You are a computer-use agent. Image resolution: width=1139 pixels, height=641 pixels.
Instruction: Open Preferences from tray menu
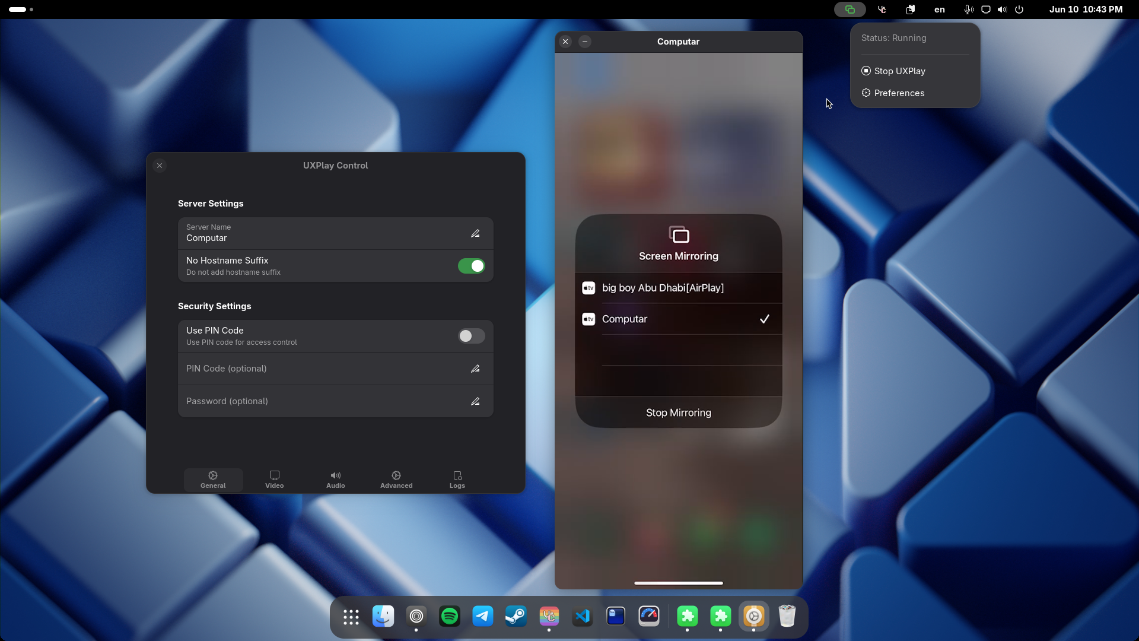[x=915, y=93]
